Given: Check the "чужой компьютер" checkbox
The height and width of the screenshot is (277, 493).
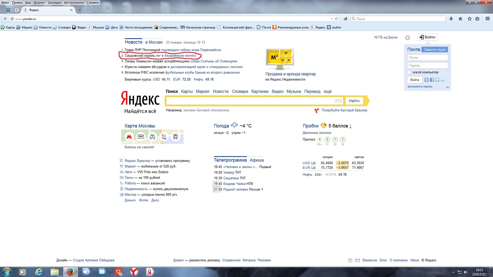Looking at the screenshot, I should point(409,72).
